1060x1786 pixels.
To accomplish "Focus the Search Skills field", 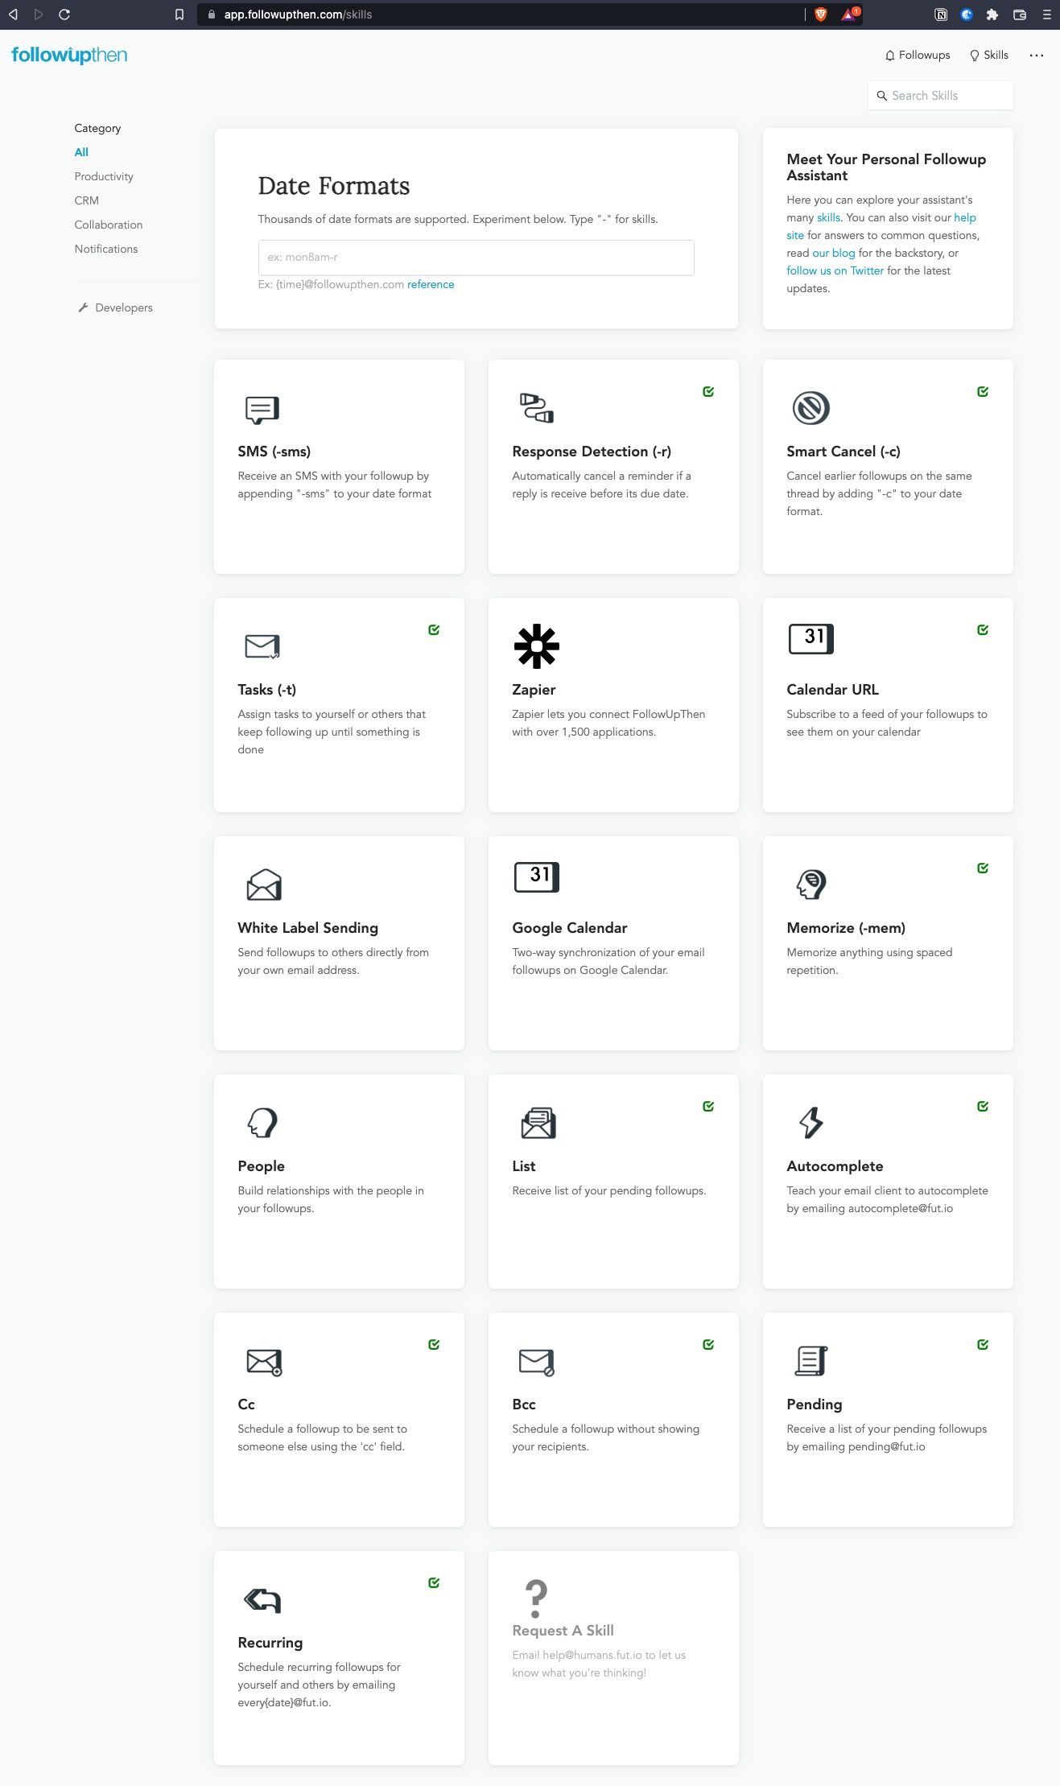I will tap(940, 96).
